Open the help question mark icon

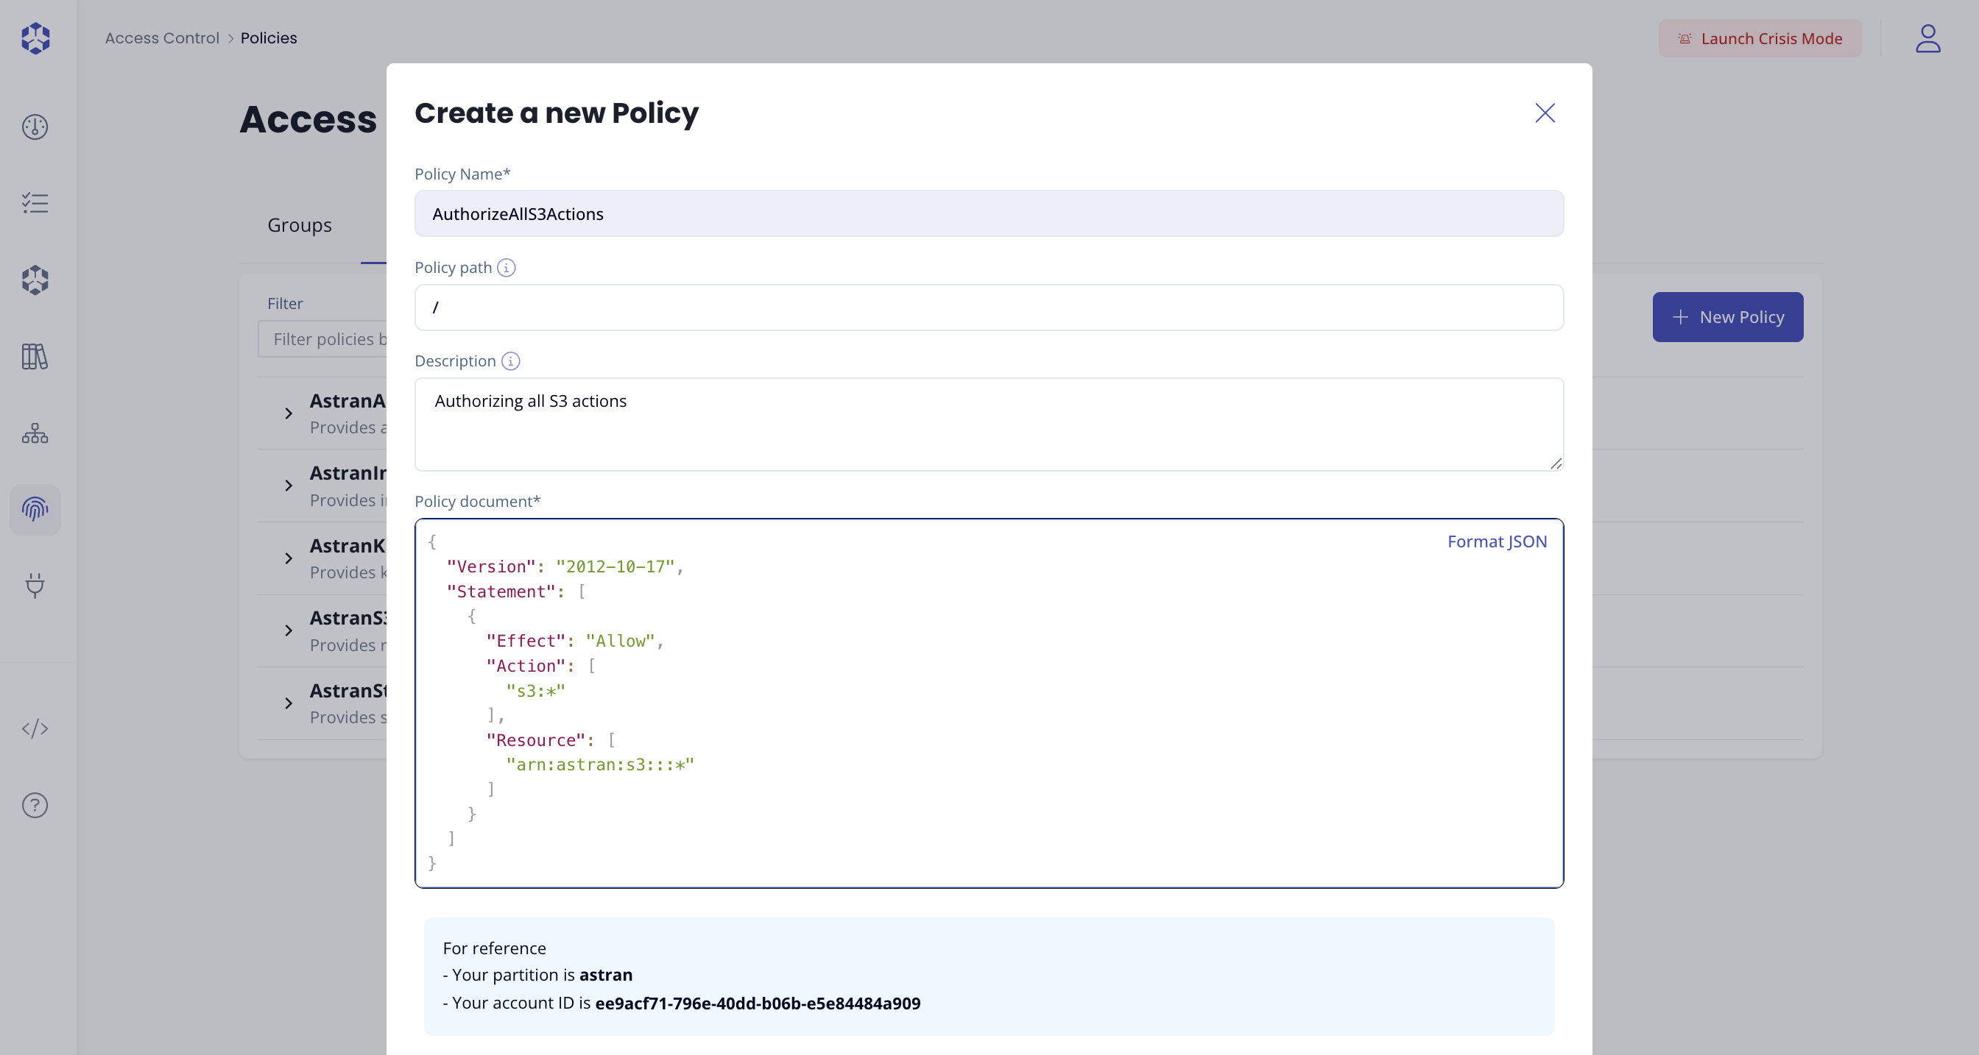[35, 805]
